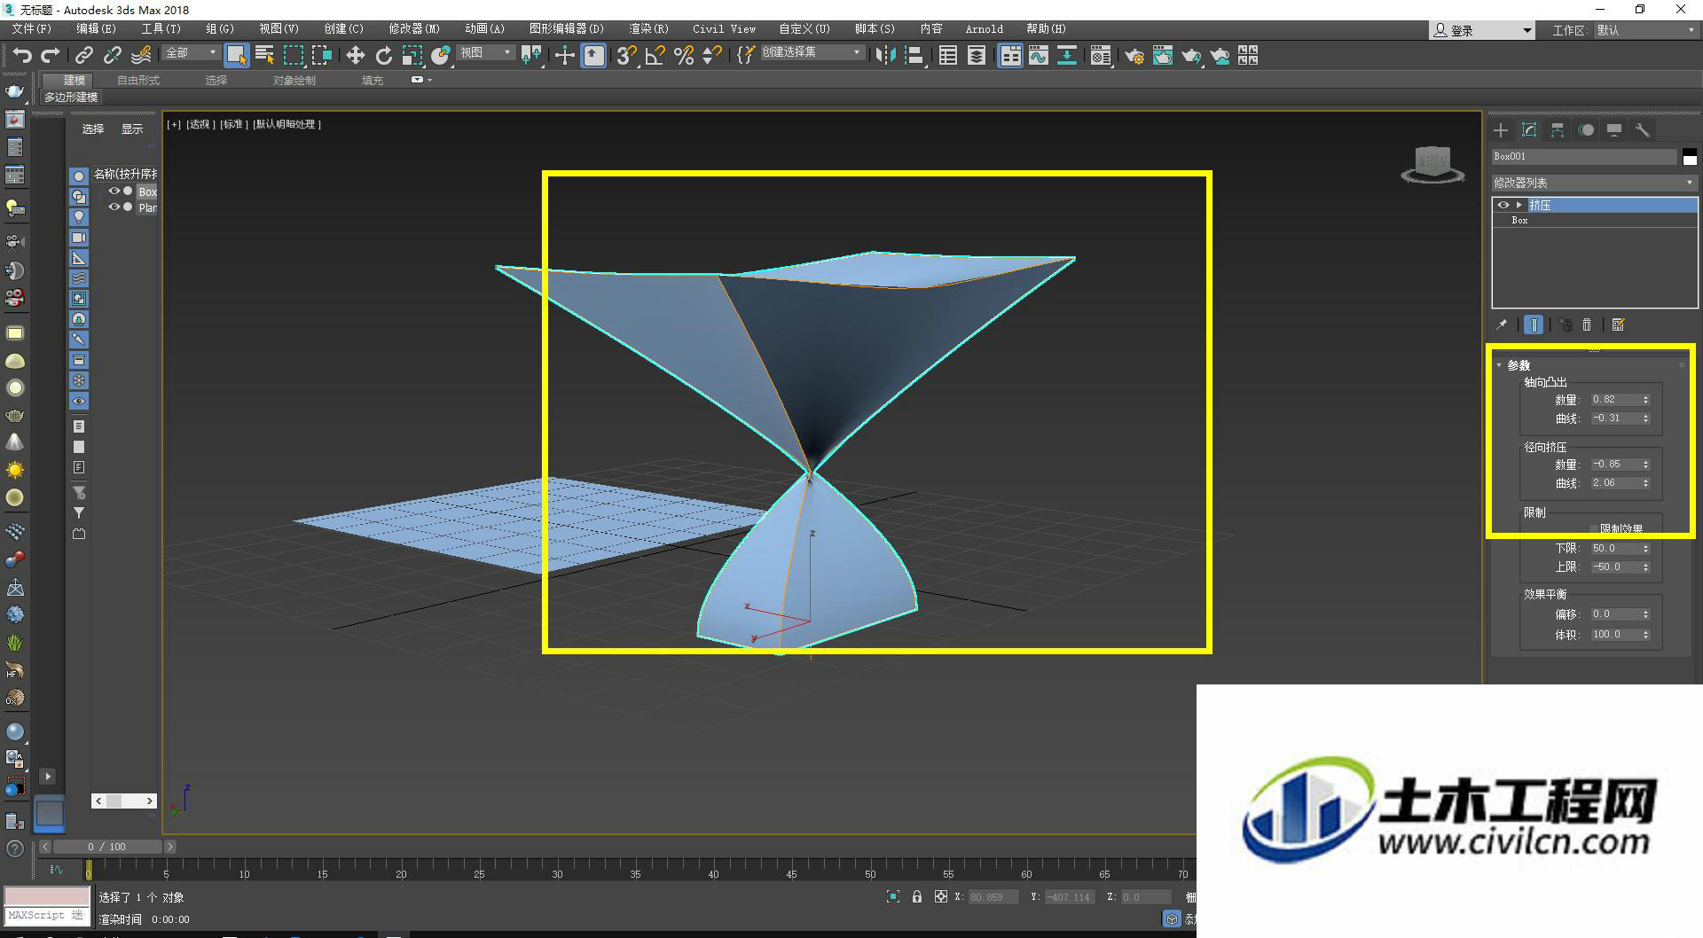Open the 登录 sign-in dropdown
The width and height of the screenshot is (1703, 938).
click(1482, 30)
